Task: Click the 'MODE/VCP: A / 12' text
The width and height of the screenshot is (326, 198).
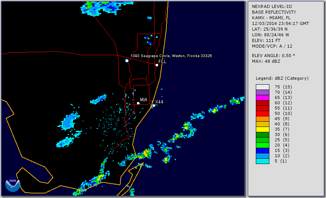Action: pos(272,46)
